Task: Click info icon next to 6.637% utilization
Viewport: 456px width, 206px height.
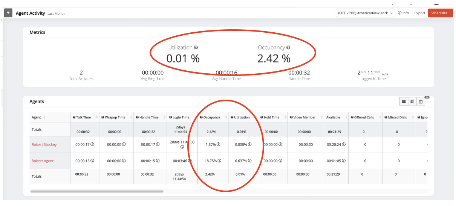Action: 249,161
